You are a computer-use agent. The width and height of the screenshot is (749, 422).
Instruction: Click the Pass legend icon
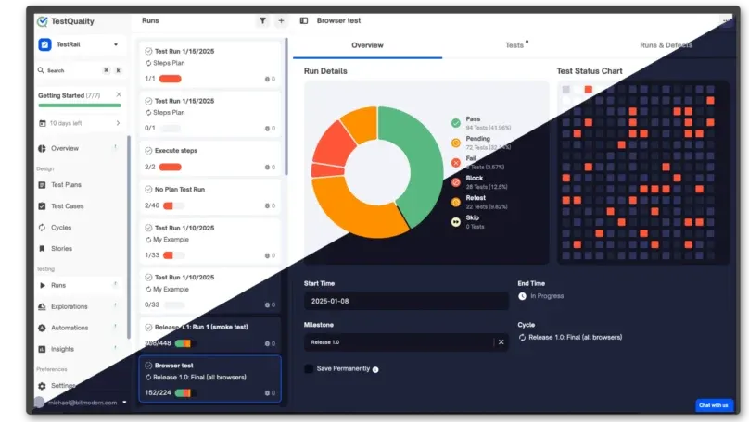click(x=456, y=123)
